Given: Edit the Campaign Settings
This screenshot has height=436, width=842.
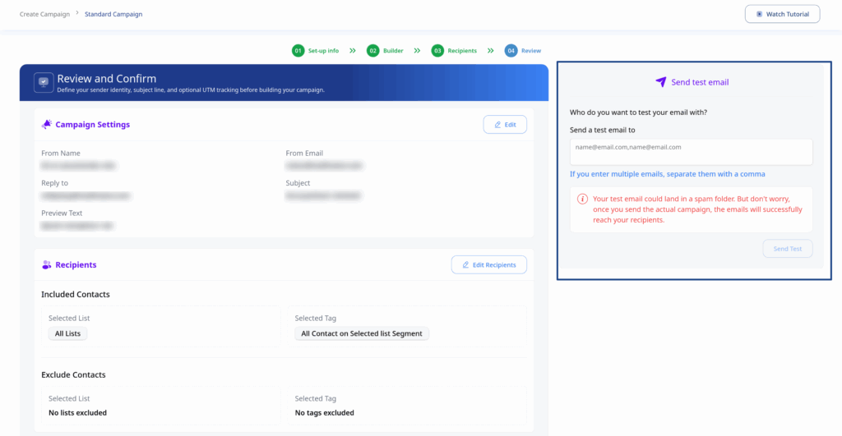Looking at the screenshot, I should pos(505,125).
